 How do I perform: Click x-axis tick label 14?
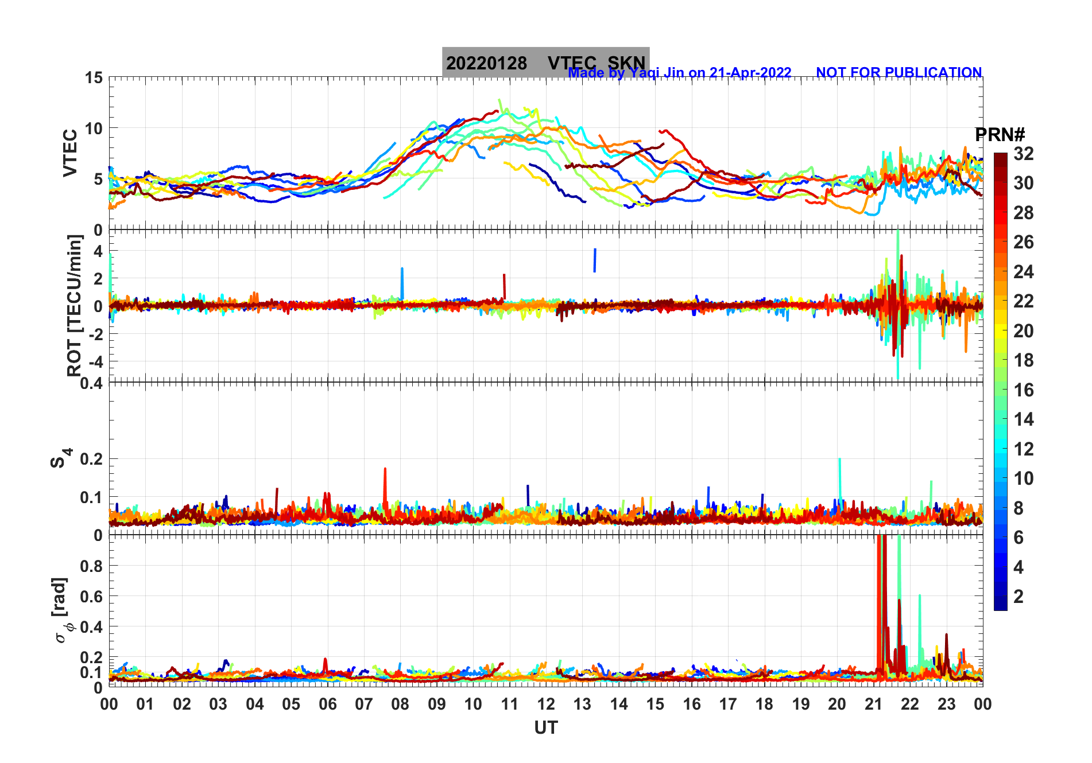(619, 704)
